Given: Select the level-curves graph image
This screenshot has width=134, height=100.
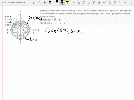Looking at the screenshot, I should coord(22,27).
